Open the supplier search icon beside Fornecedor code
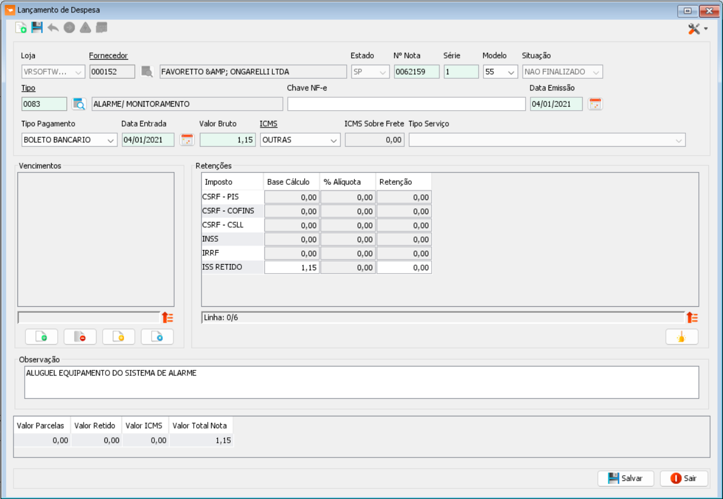Viewport: 723px width, 499px height. tap(147, 71)
